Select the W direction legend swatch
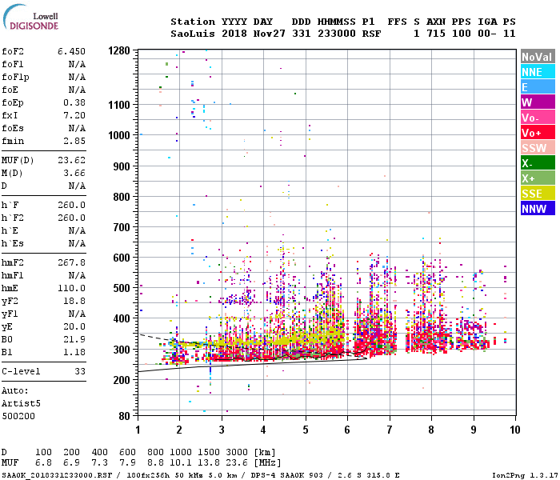Viewport: 560px width, 480px height. click(x=538, y=102)
